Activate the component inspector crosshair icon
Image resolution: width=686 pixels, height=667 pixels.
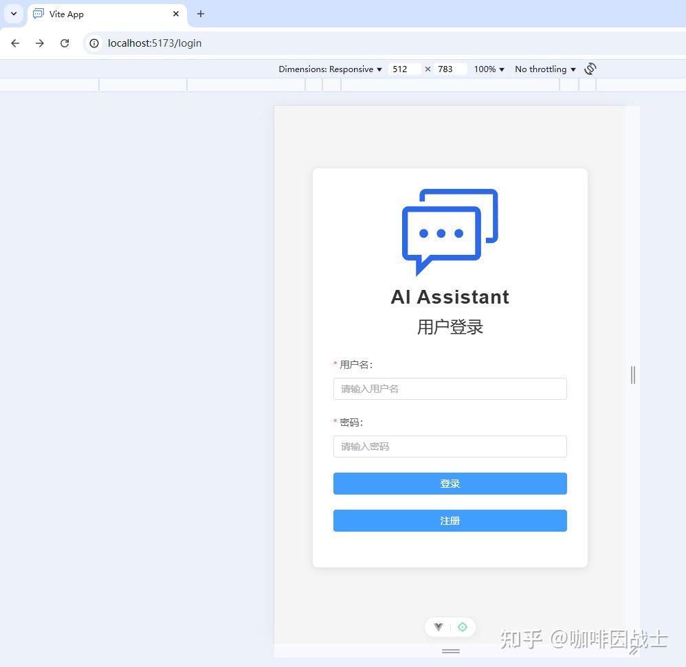coord(462,626)
